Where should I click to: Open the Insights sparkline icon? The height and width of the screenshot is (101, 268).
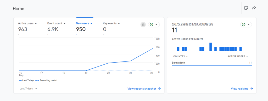click(254, 8)
